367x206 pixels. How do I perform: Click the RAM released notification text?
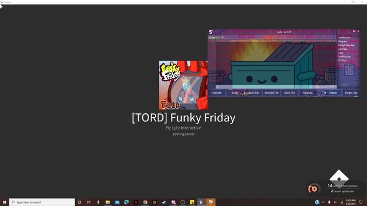[x=343, y=185]
